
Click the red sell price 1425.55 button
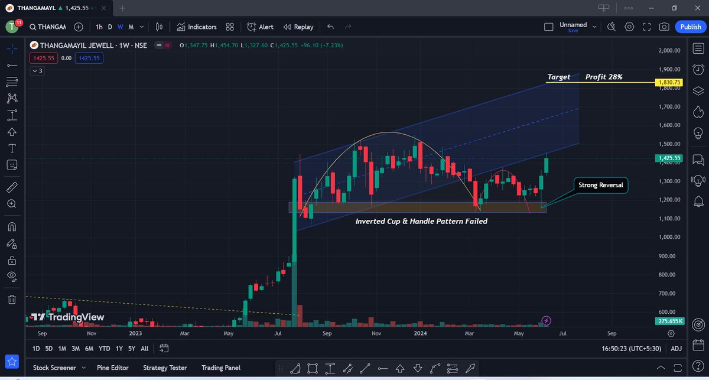44,58
